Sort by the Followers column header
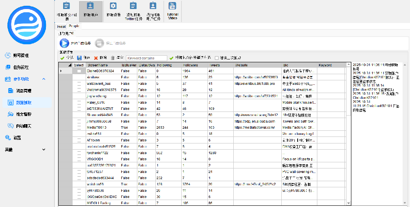 pyautogui.click(x=190, y=65)
